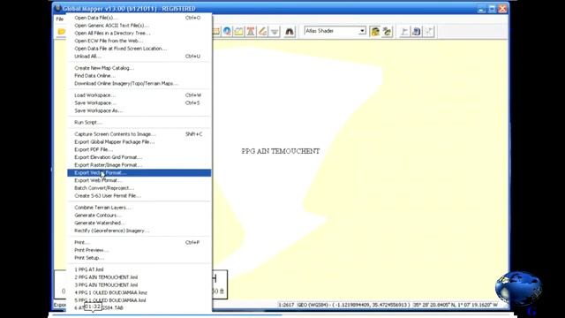Choose Print Preview...
Viewport: 565px width, 318px height.
pos(139,250)
